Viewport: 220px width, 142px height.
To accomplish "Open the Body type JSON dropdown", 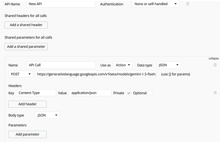I will coord(48,115).
